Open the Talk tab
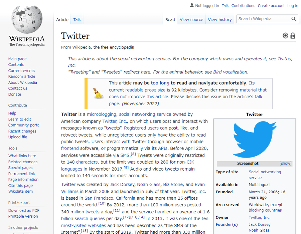The height and width of the screenshot is (234, 301). click(x=77, y=20)
